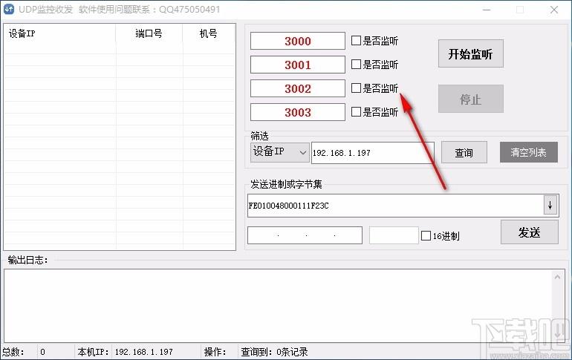Click the destination port field beside 16进制
572x360 pixels.
(394, 235)
